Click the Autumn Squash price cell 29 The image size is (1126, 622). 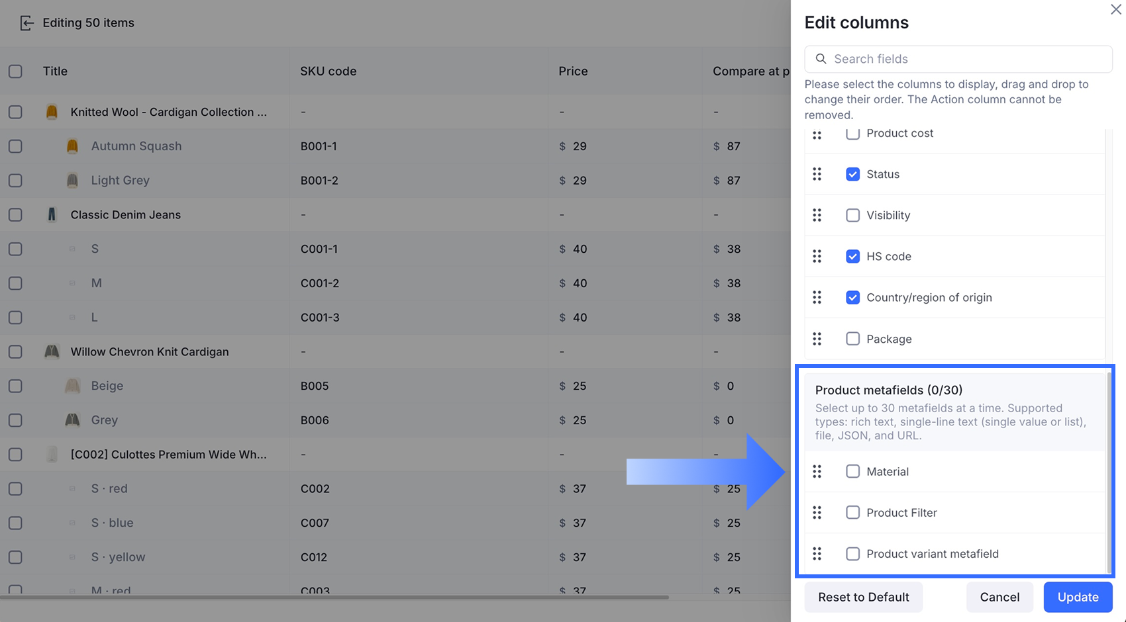coord(580,146)
